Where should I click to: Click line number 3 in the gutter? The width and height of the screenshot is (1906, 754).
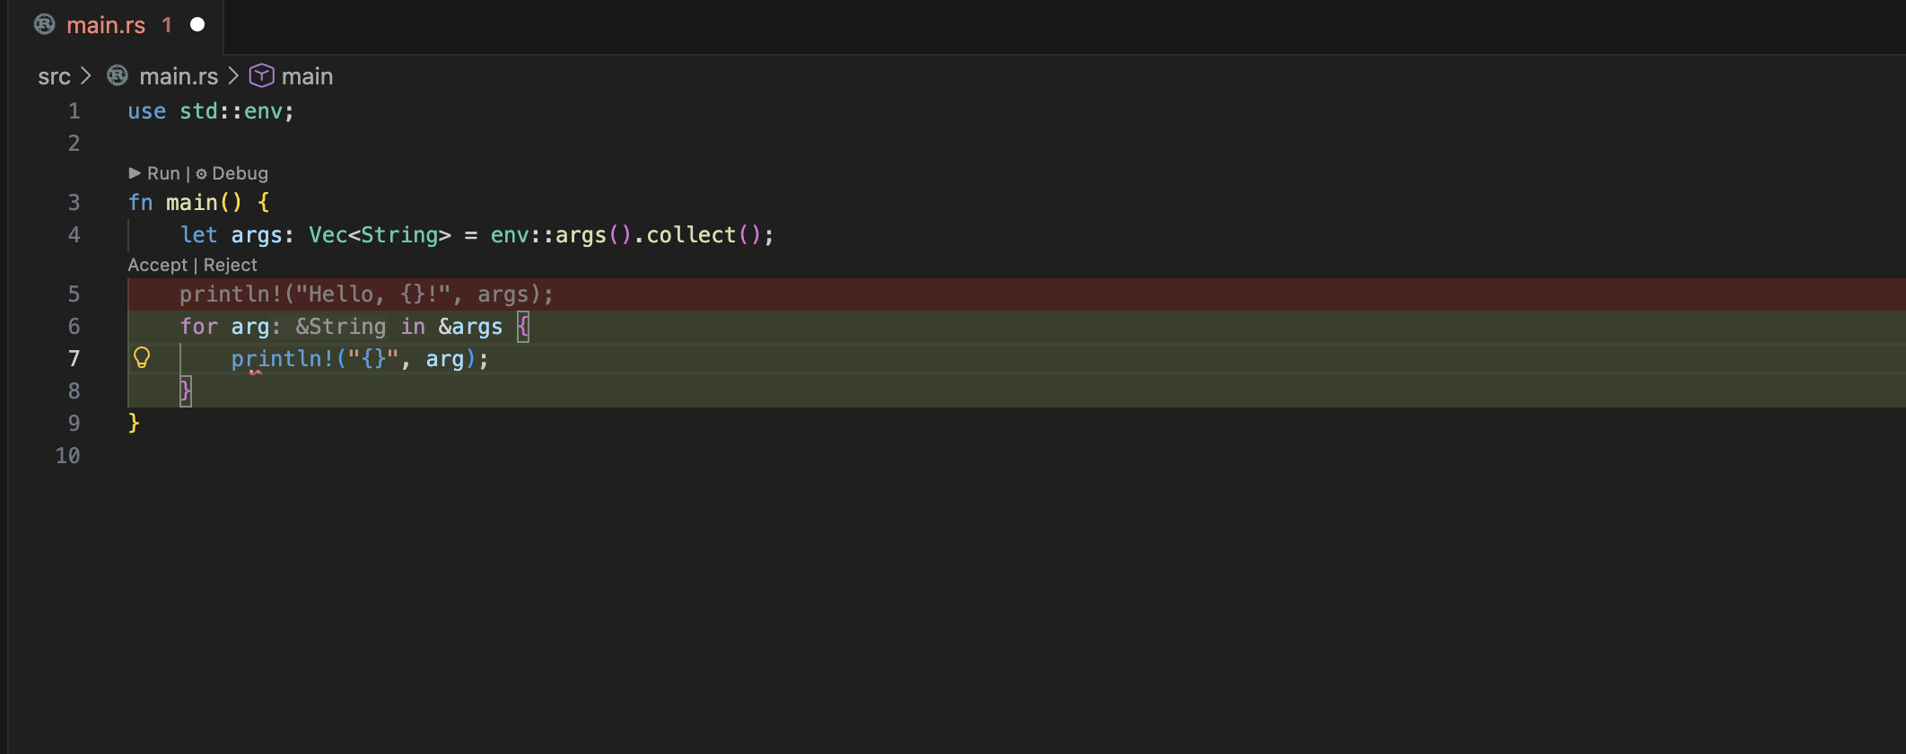tap(74, 202)
